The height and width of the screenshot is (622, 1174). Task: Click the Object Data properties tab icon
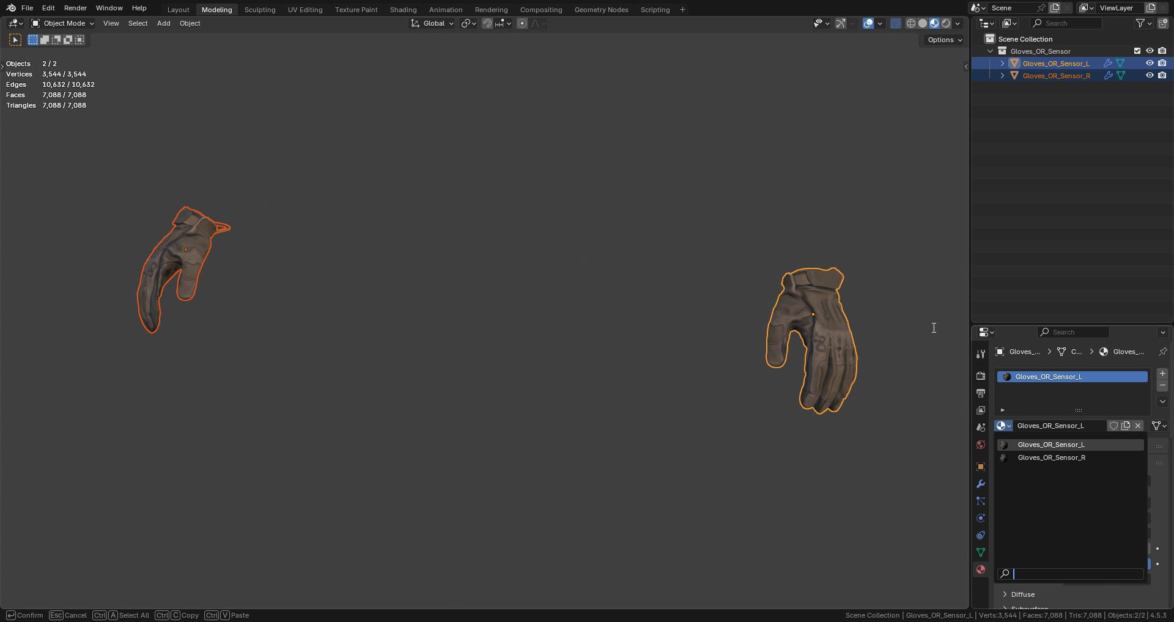[x=981, y=552]
